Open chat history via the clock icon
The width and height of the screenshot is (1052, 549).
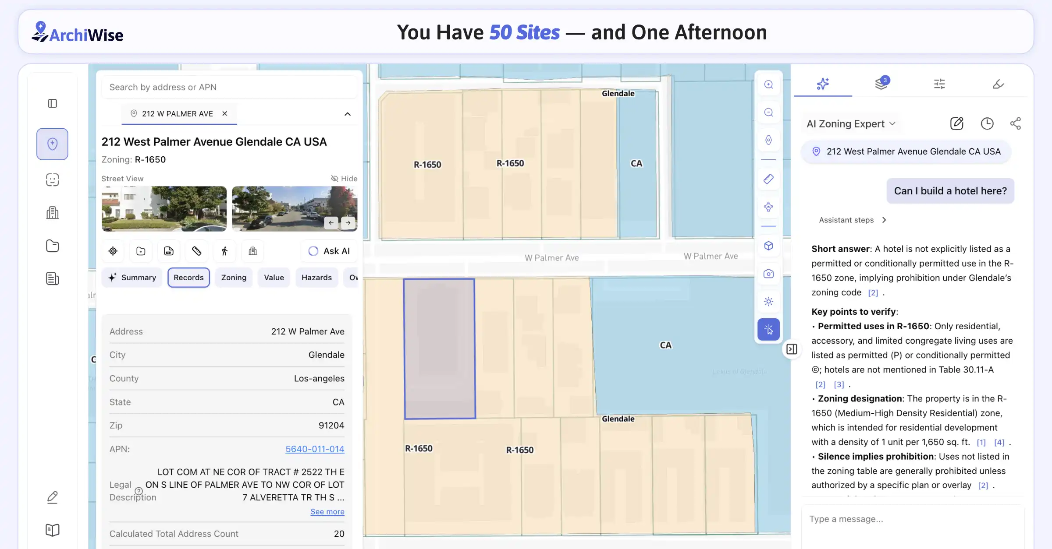click(x=987, y=123)
